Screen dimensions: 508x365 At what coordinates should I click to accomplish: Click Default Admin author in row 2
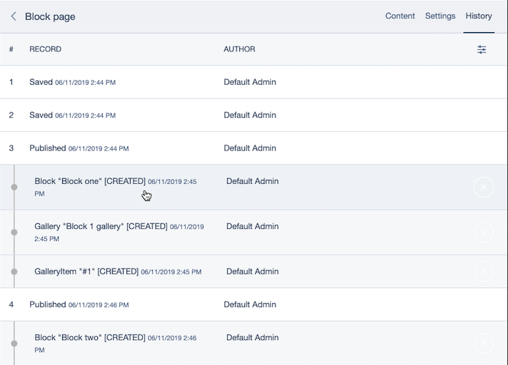click(250, 115)
